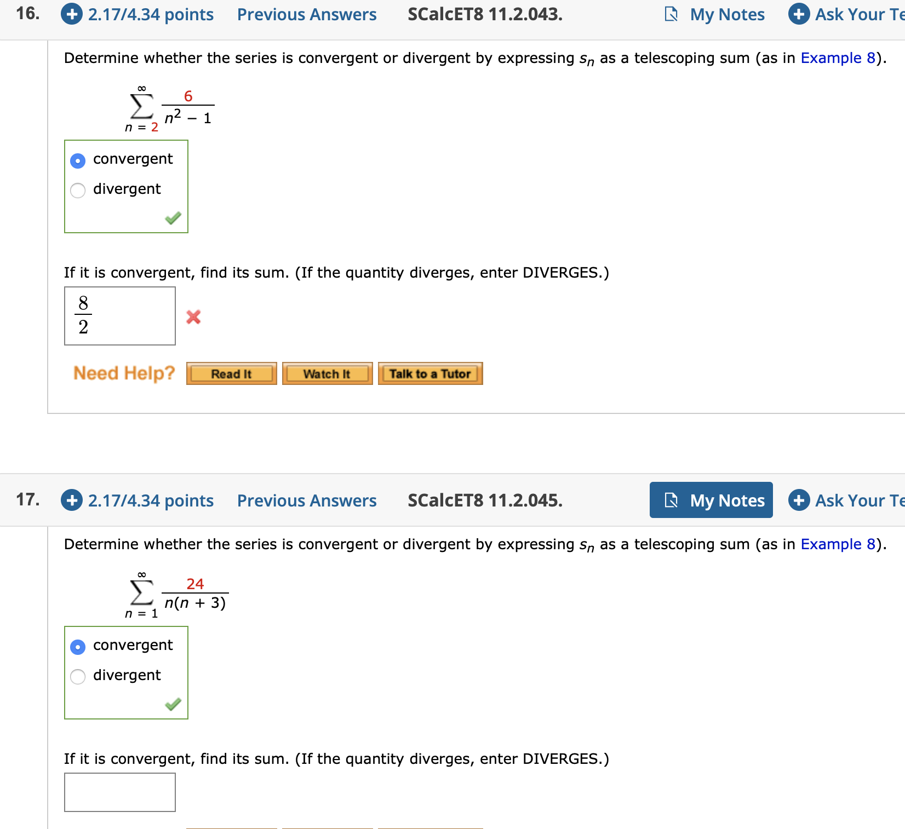
Task: Click Talk to a Tutor button
Action: point(430,373)
